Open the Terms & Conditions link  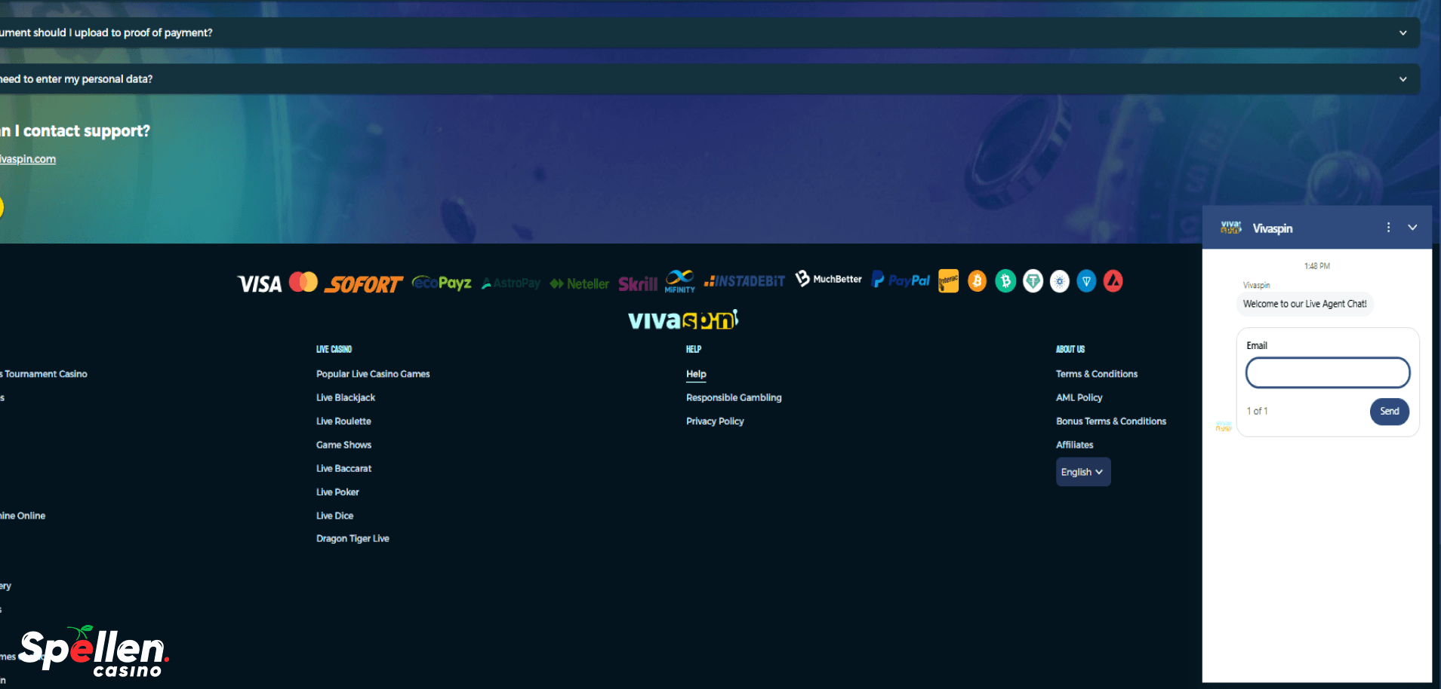coord(1097,374)
